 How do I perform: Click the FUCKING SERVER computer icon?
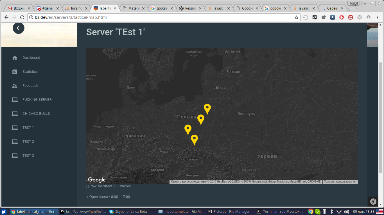[x=15, y=100]
